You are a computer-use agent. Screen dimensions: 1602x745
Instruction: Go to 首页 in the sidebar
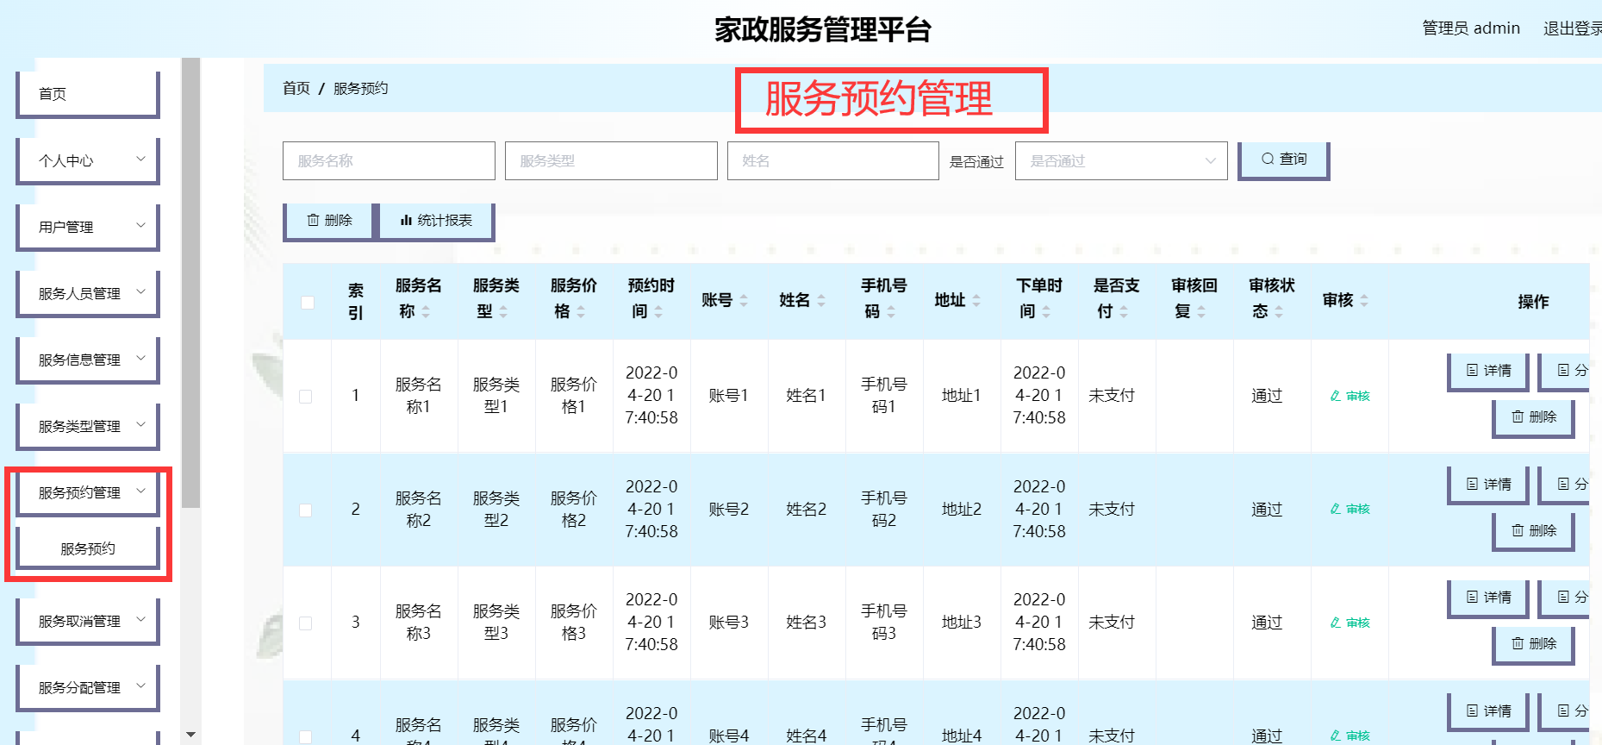tap(88, 94)
